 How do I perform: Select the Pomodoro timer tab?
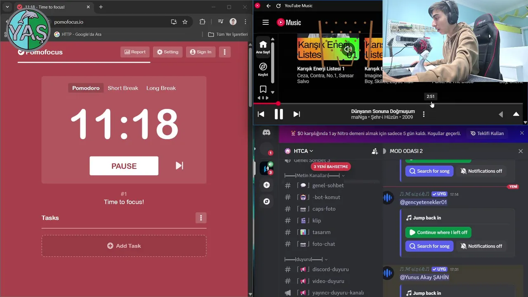point(86,88)
